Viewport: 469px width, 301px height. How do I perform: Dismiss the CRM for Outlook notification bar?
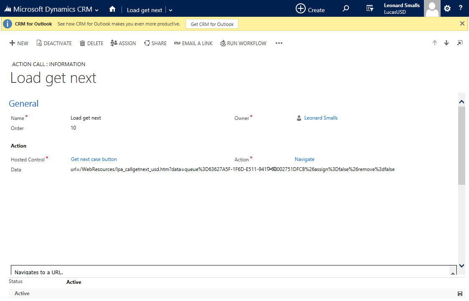pos(462,23)
